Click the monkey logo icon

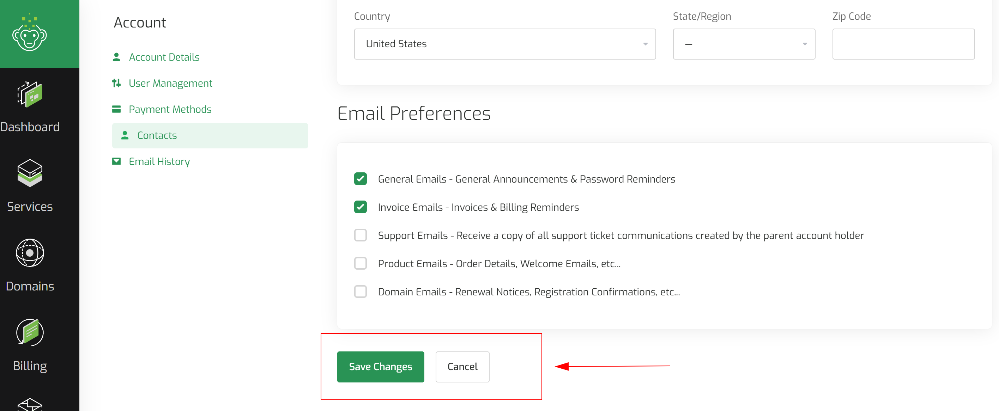tap(30, 33)
